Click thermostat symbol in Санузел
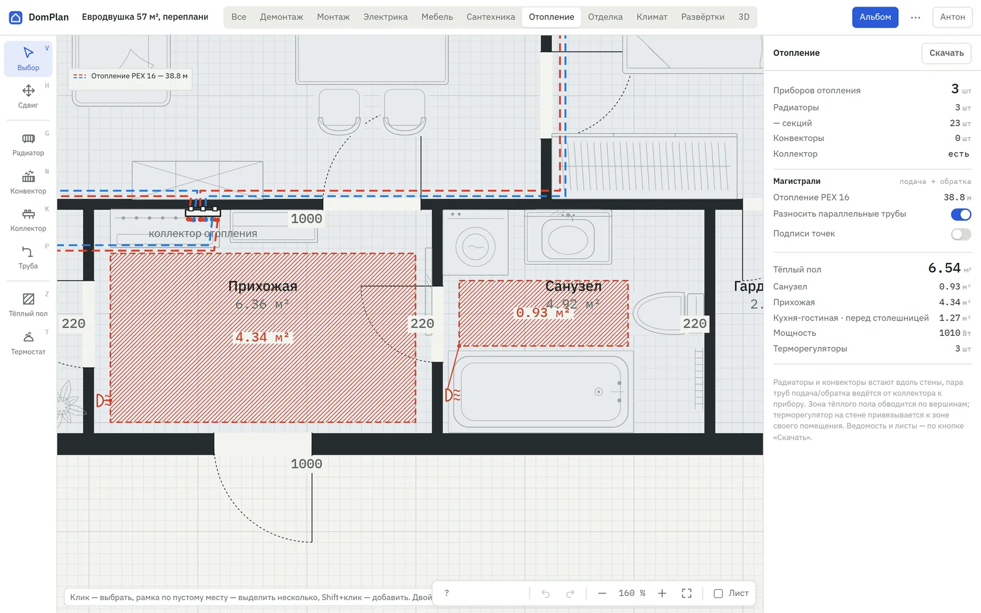The height and width of the screenshot is (613, 981). pyautogui.click(x=452, y=395)
